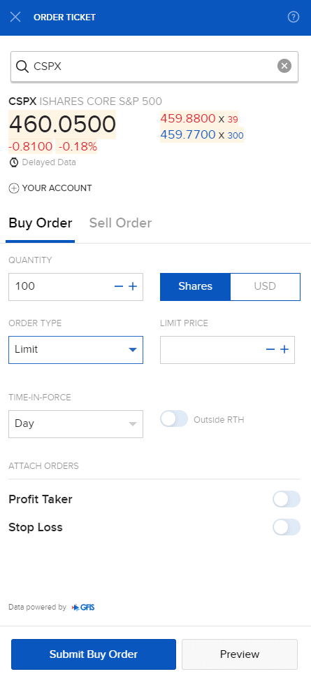The width and height of the screenshot is (311, 674).
Task: Enable the Outside RTH toggle
Action: pos(174,419)
